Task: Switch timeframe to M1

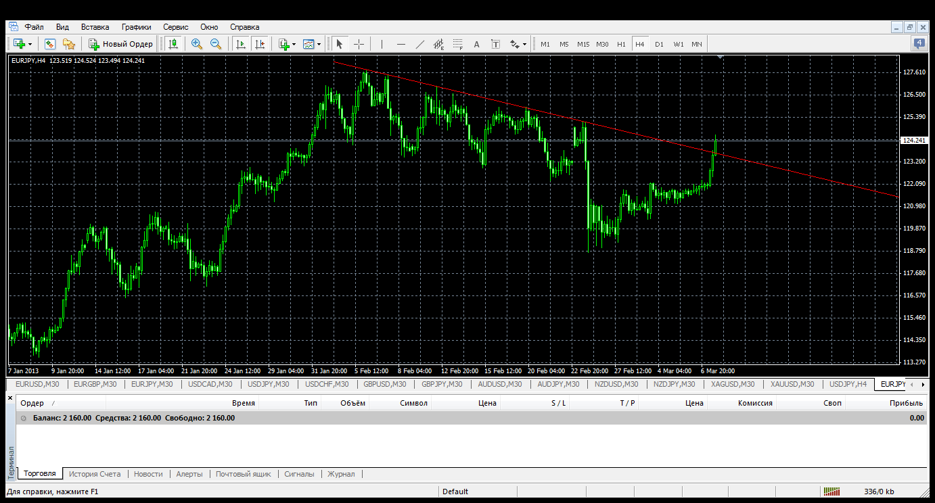Action: click(545, 44)
